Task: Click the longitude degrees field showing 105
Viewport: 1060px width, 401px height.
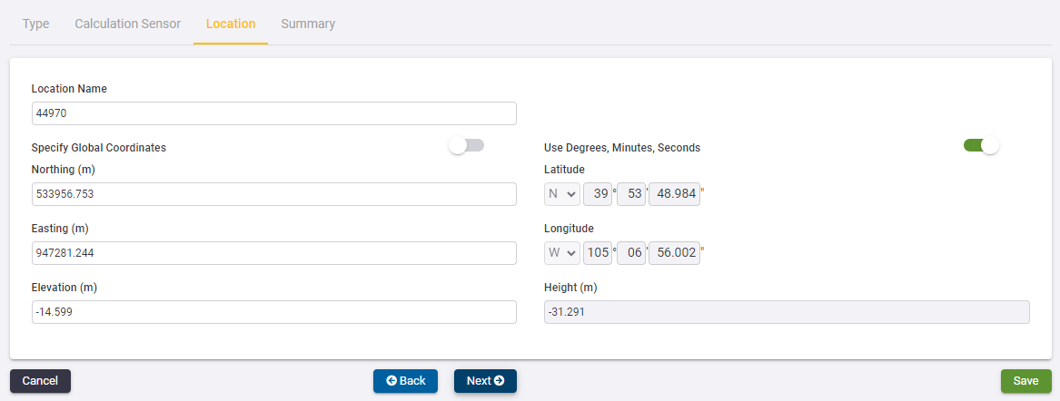Action: 598,253
